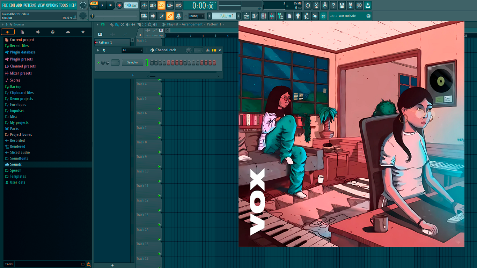Expand the playlist options menu arrow
This screenshot has width=477, height=268.
tap(97, 24)
